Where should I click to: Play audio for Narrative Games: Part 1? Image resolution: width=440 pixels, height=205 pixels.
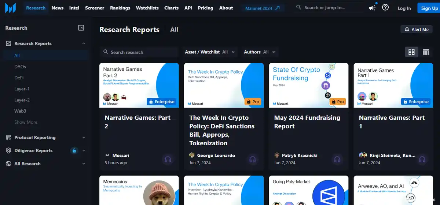[x=422, y=159]
